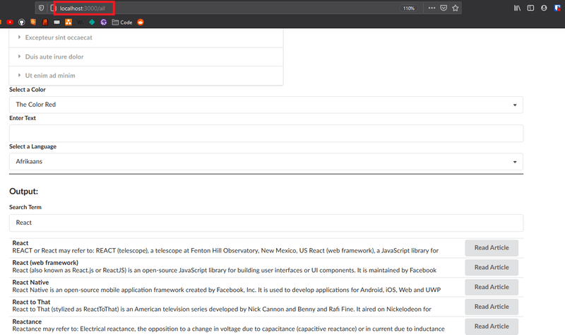Read Article for React Native
The width and height of the screenshot is (565, 335).
click(492, 287)
